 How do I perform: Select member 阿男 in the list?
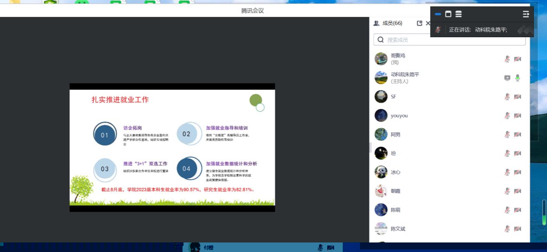pos(396,135)
